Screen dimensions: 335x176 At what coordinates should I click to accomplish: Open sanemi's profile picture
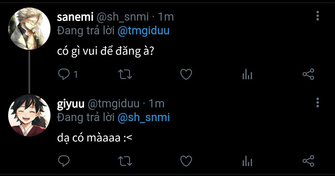(x=29, y=29)
